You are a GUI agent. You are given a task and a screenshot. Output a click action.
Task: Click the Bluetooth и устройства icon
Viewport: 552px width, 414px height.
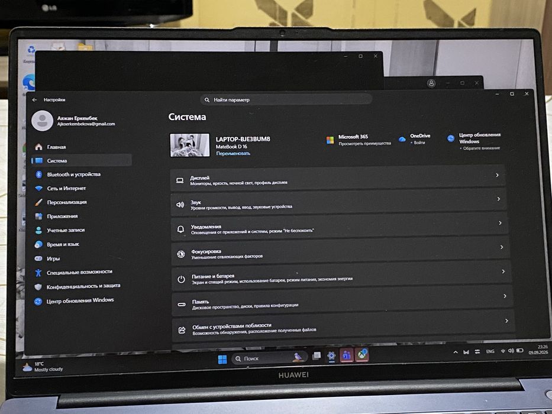(x=38, y=174)
